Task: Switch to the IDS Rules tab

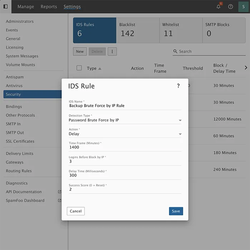Action: (95, 30)
